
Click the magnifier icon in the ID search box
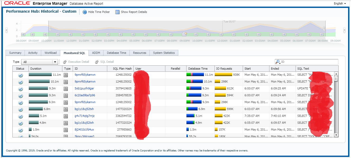click(278, 61)
